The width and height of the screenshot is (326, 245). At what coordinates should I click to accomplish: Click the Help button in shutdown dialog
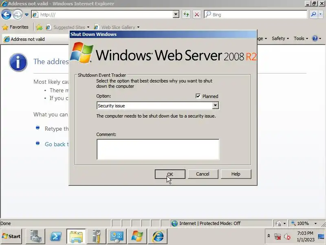click(236, 174)
